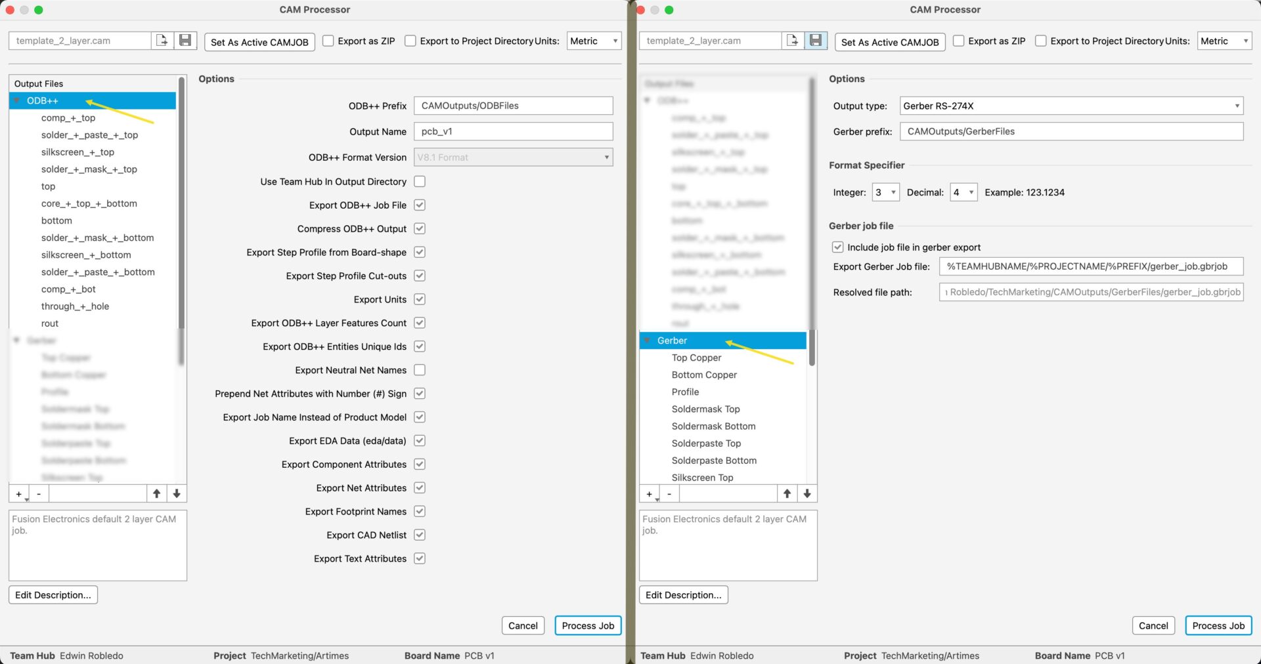Image resolution: width=1261 pixels, height=664 pixels.
Task: Remove an output using the "-" icon in the left window
Action: (39, 493)
